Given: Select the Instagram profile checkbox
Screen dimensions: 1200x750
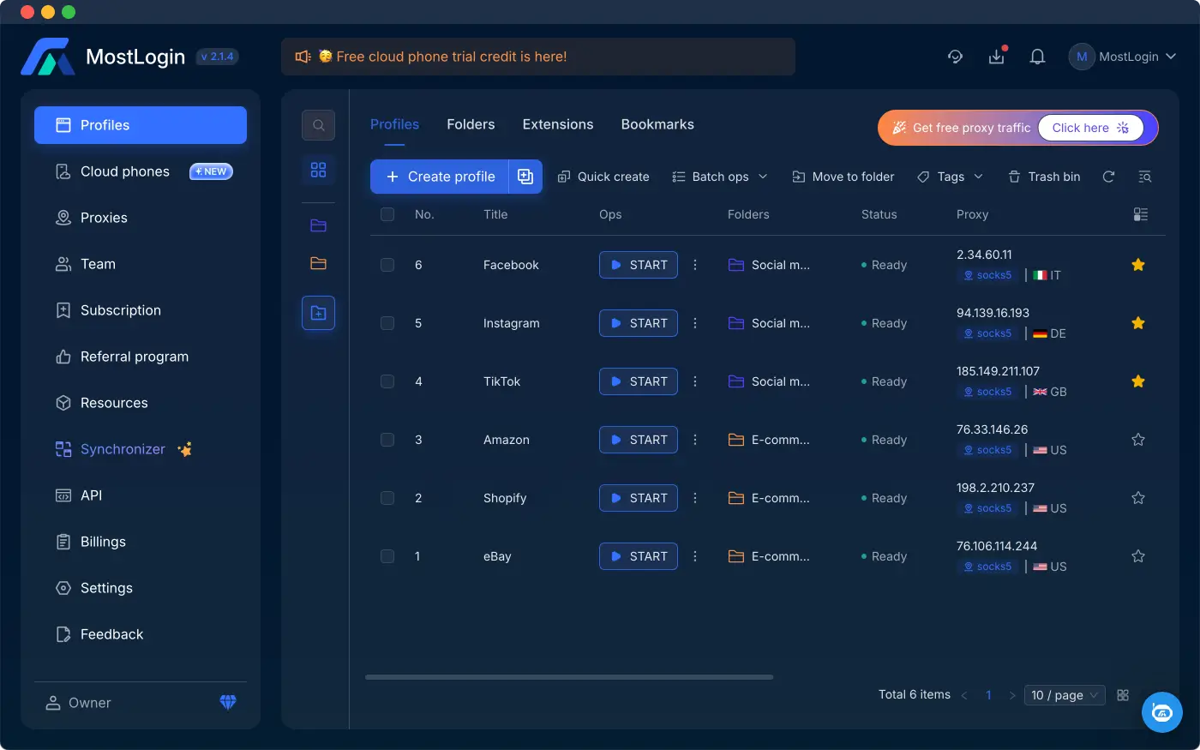Looking at the screenshot, I should [387, 323].
